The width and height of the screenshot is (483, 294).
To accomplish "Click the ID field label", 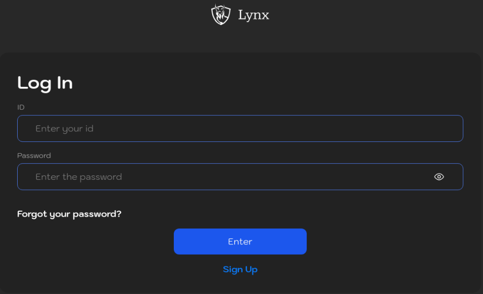I will (21, 107).
